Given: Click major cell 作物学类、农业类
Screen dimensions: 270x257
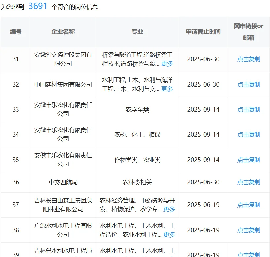Looking at the screenshot, I should [x=137, y=160].
